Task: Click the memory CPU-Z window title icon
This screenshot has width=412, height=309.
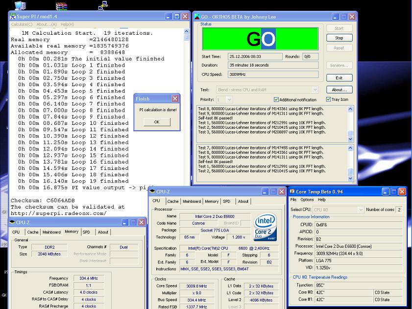Action: pos(12,222)
